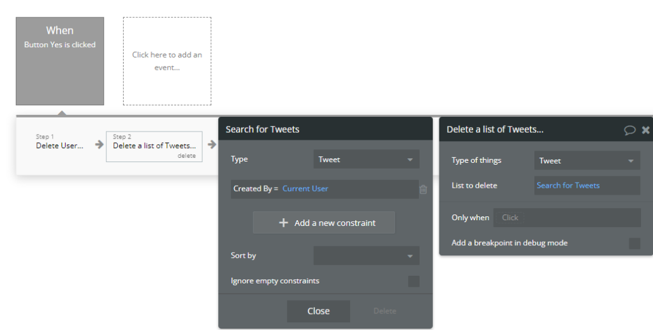Click the Only when condition field
This screenshot has width=653, height=330.
coord(567,218)
